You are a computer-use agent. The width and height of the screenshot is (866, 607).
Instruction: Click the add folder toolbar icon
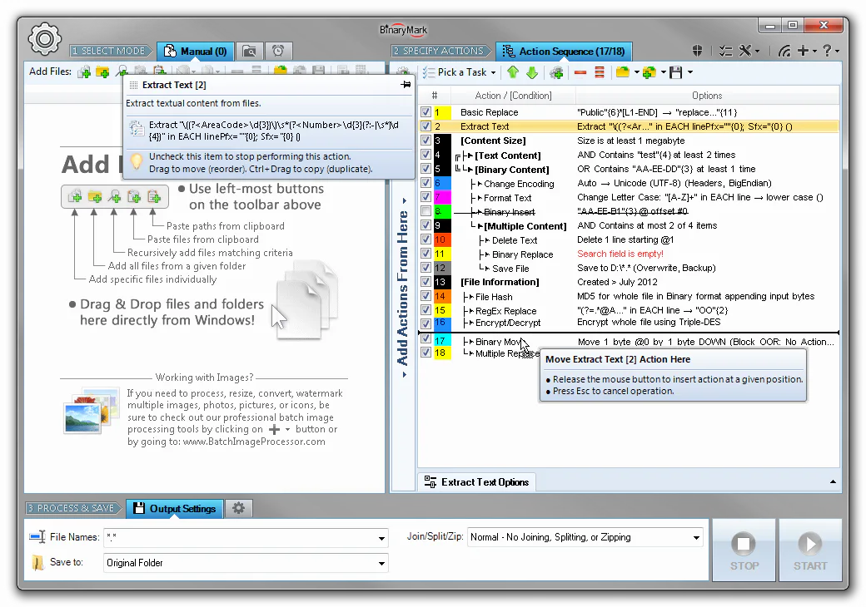tap(102, 72)
